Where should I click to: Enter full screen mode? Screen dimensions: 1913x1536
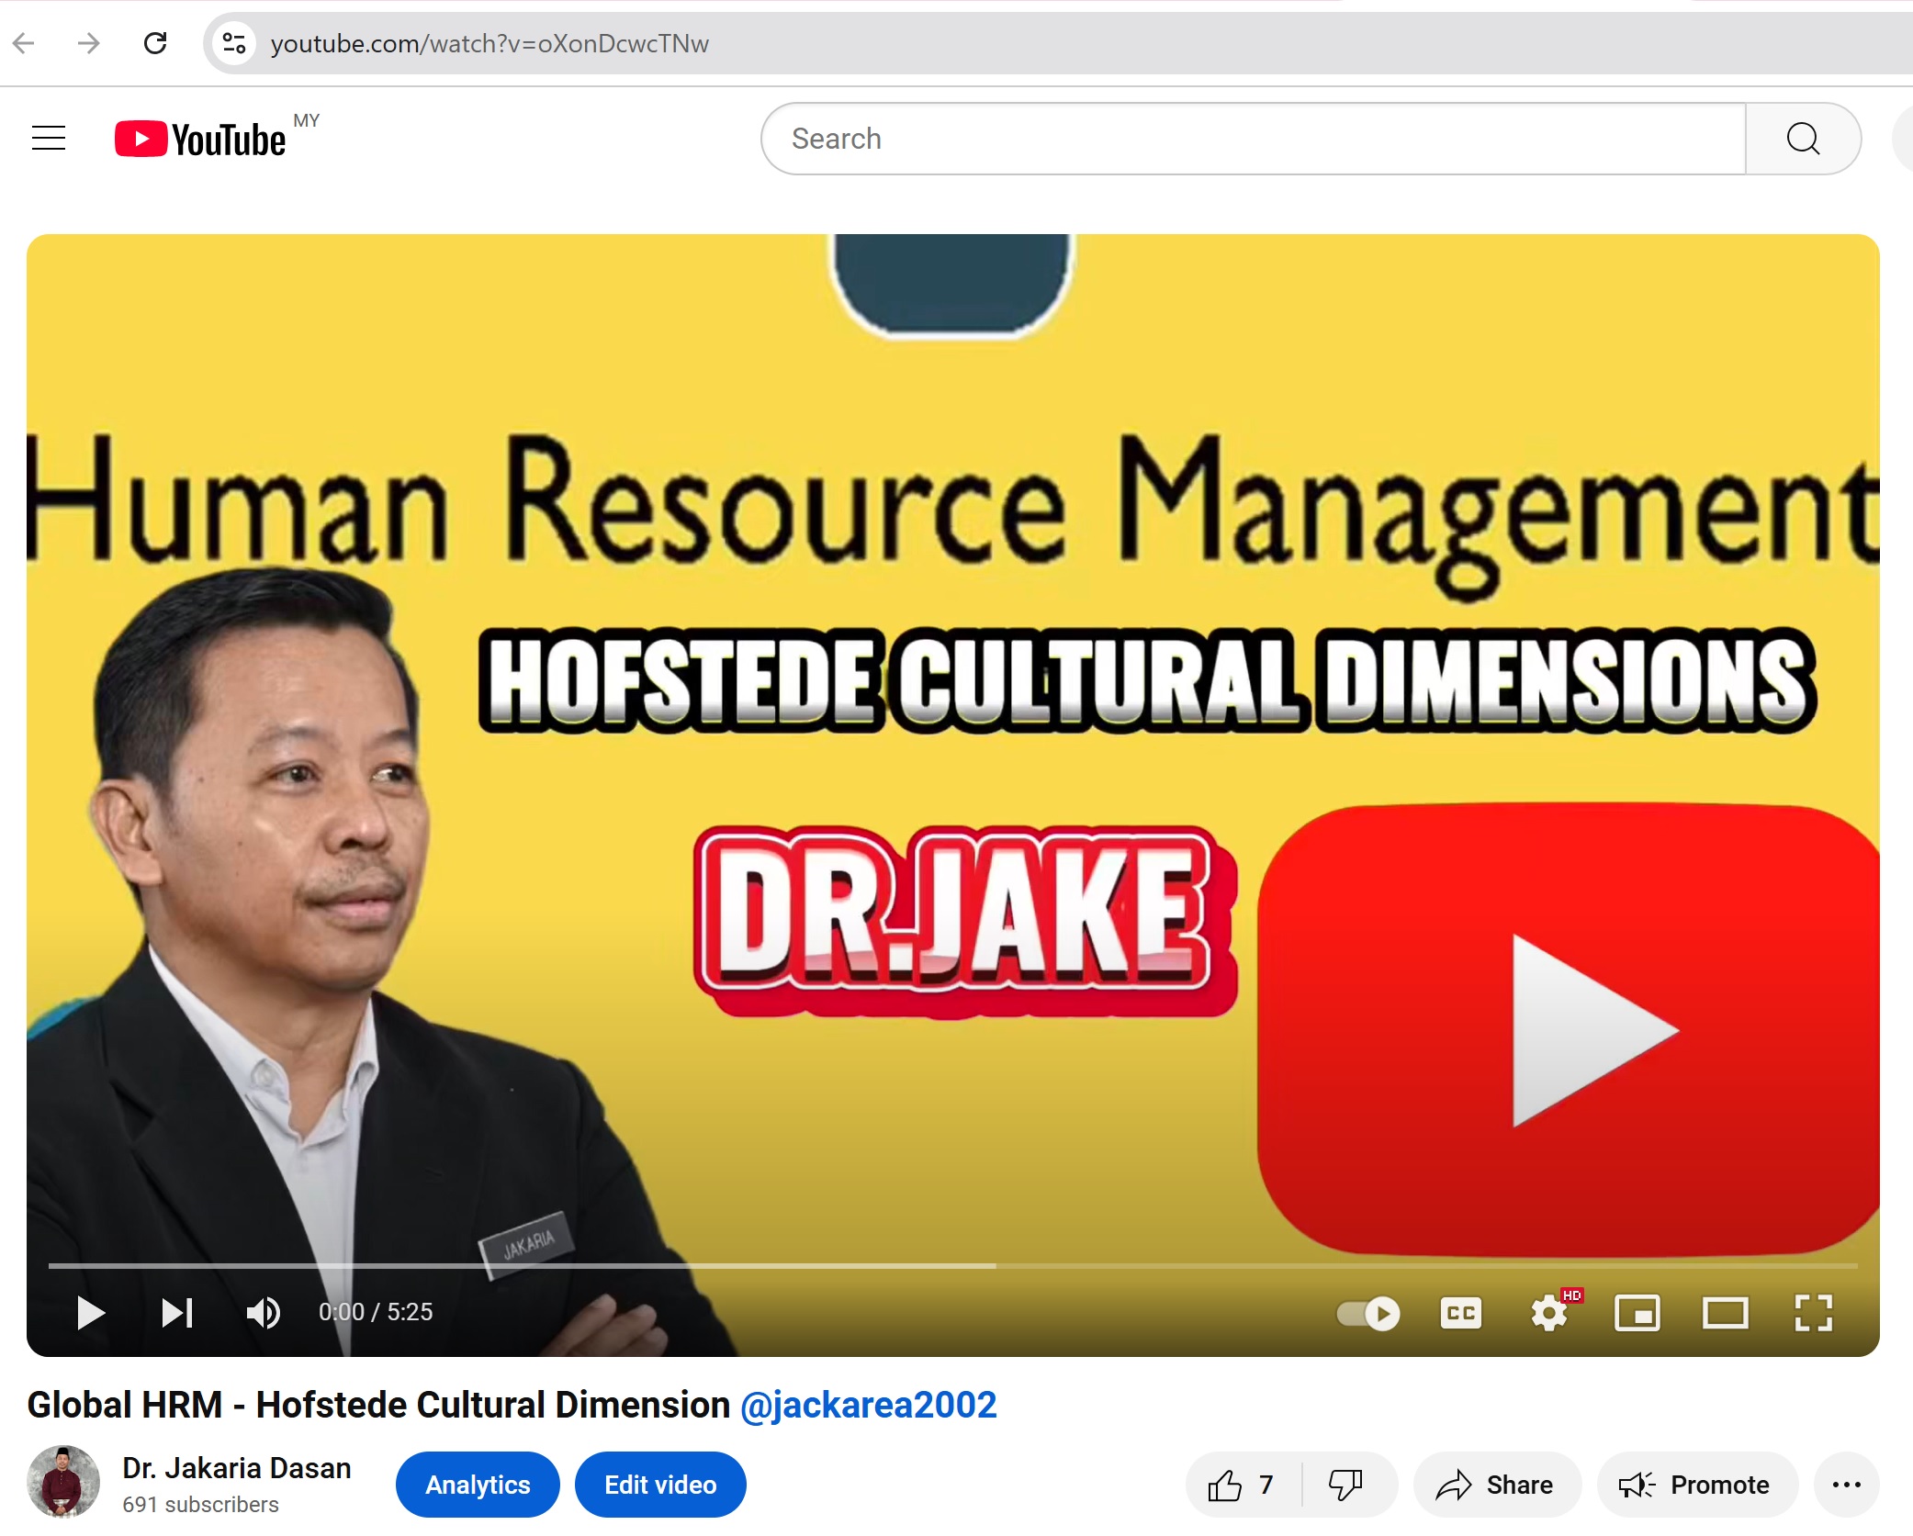[1813, 1313]
